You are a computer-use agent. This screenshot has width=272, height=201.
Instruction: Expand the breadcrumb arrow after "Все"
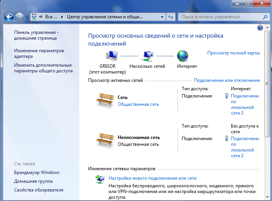62,17
